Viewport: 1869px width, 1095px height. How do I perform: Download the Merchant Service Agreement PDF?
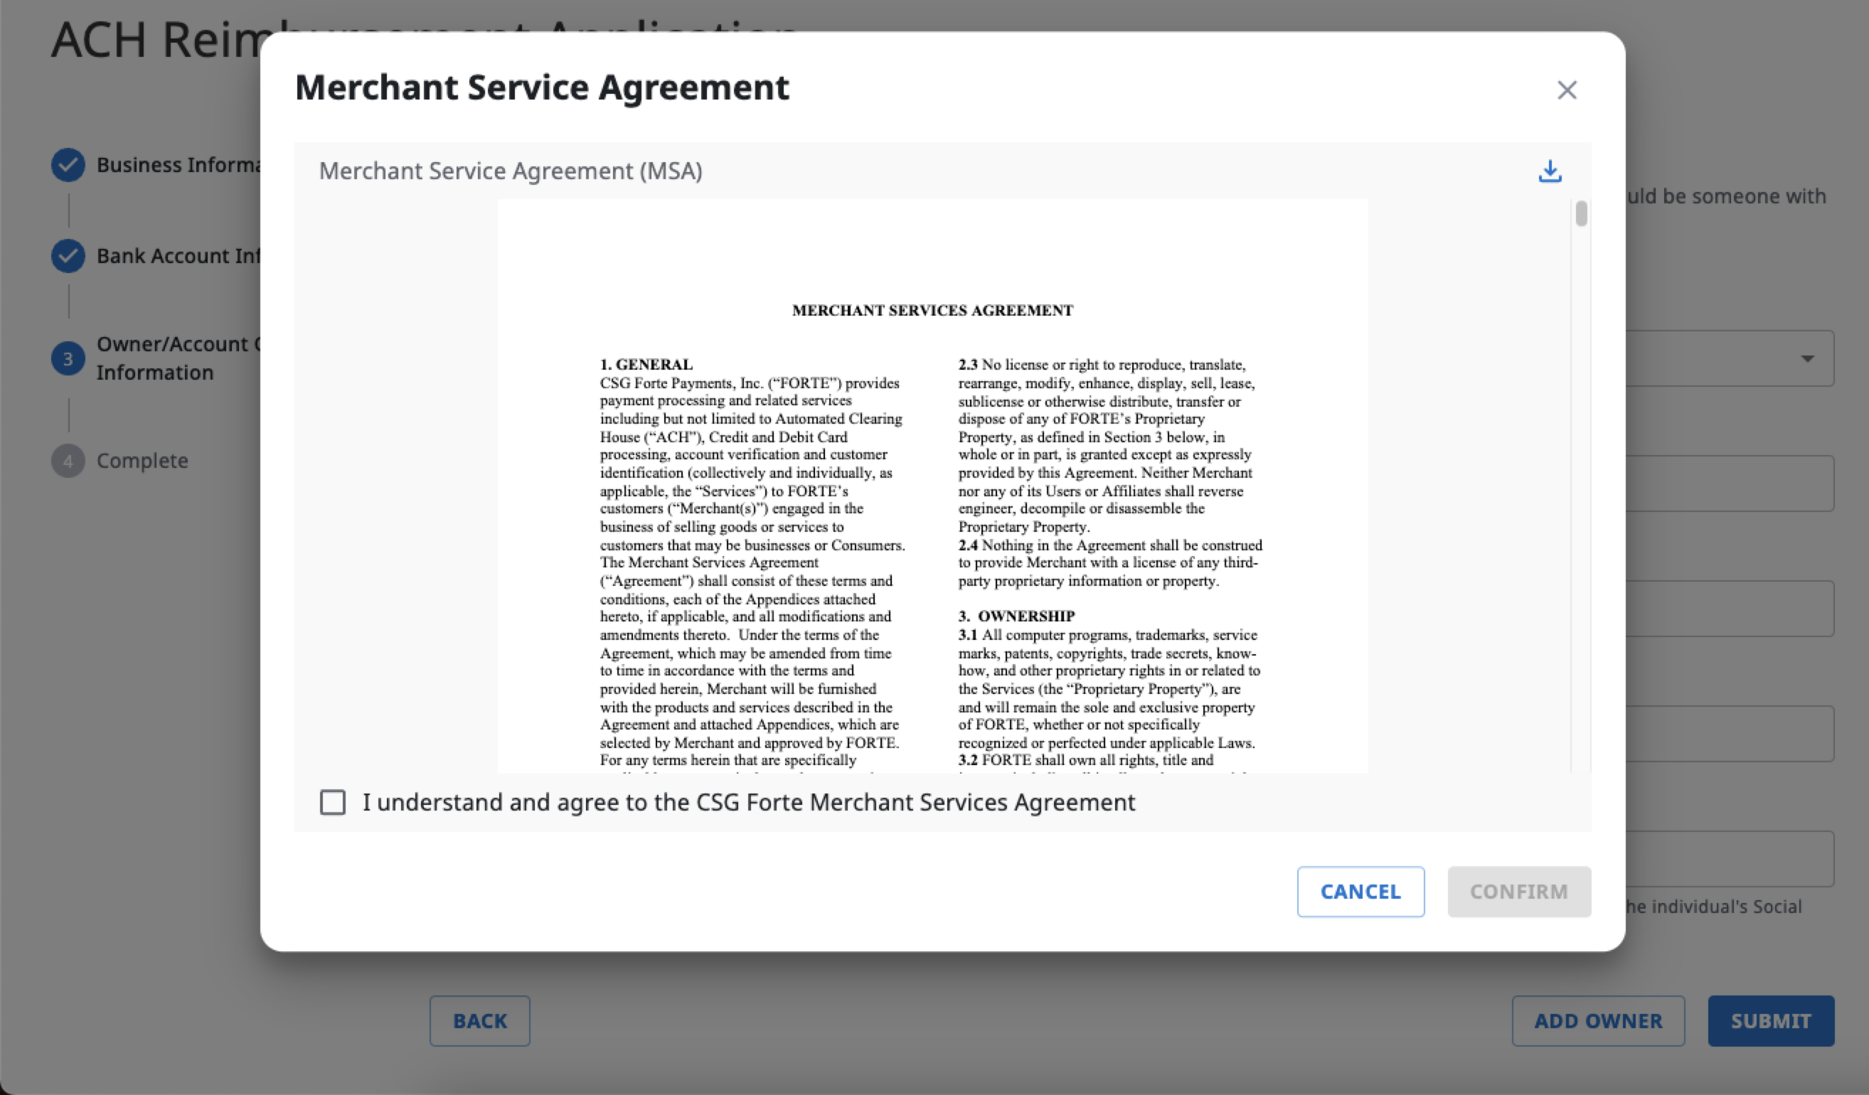point(1550,171)
